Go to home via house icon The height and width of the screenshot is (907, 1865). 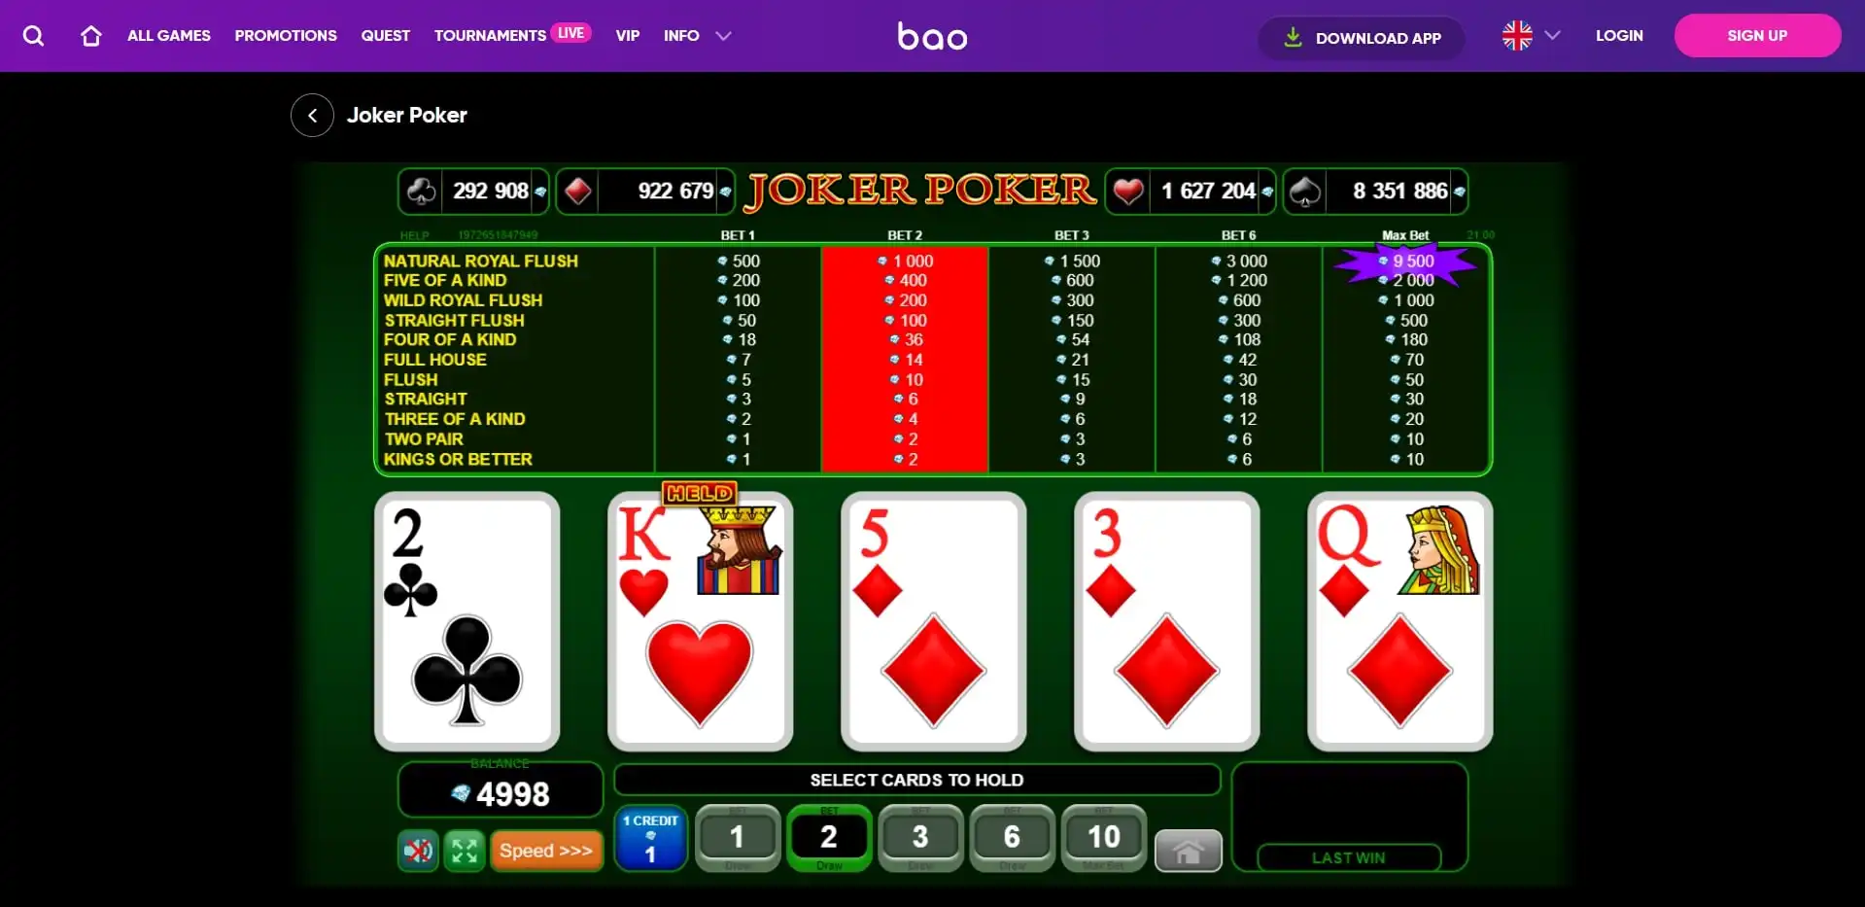(91, 36)
